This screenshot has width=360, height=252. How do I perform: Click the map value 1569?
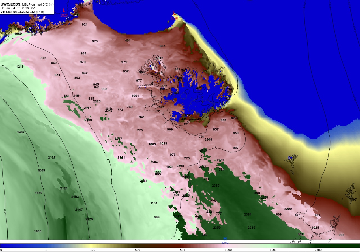41,170
